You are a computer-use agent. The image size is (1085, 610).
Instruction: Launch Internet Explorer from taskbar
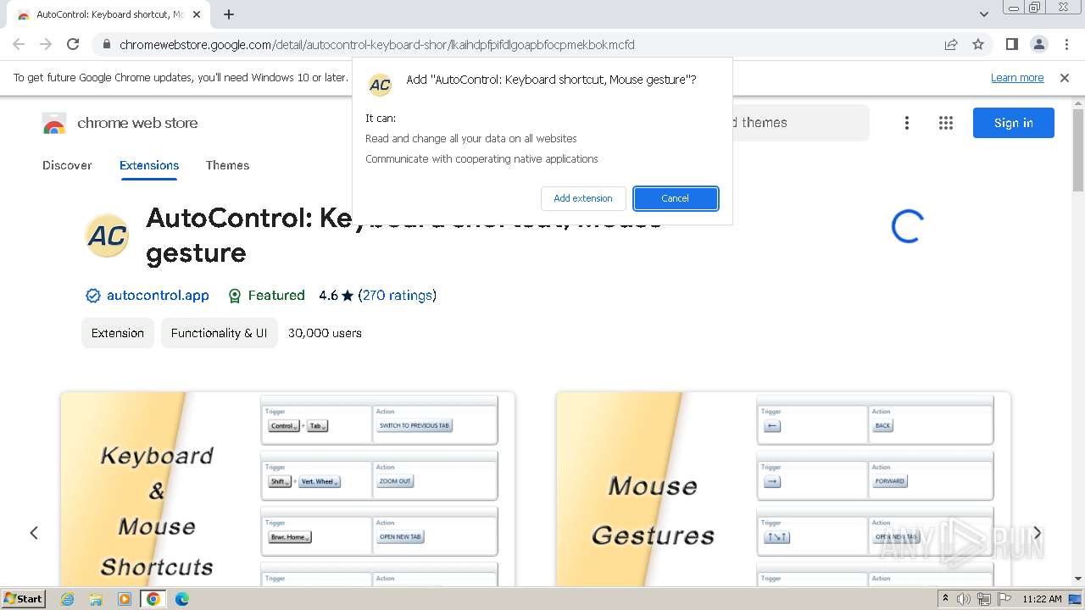[68, 599]
